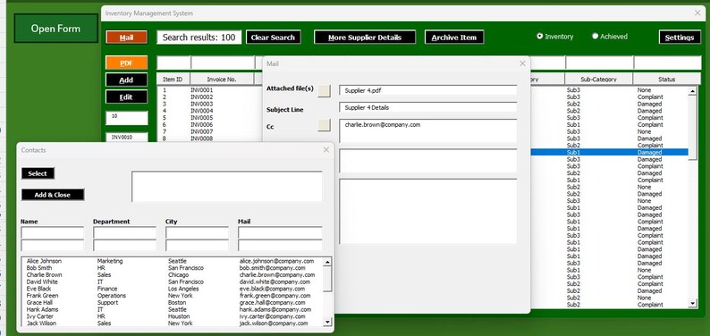
Task: Select Grace Hall in contacts list
Action: [x=173, y=303]
